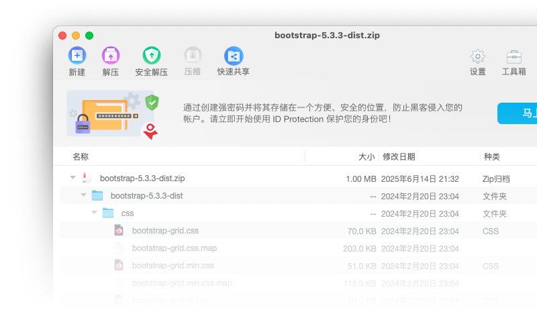Click the 1.00 MB size cell
The width and height of the screenshot is (537, 312).
tap(361, 179)
